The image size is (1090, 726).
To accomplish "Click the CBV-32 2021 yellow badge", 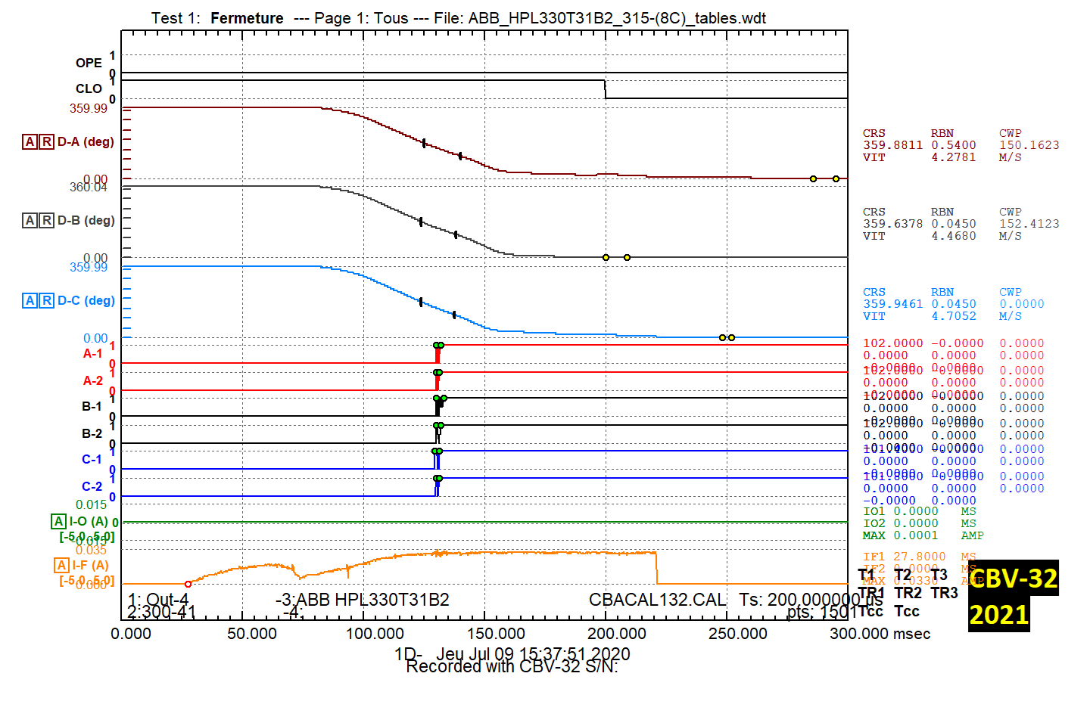I will (x=1014, y=596).
